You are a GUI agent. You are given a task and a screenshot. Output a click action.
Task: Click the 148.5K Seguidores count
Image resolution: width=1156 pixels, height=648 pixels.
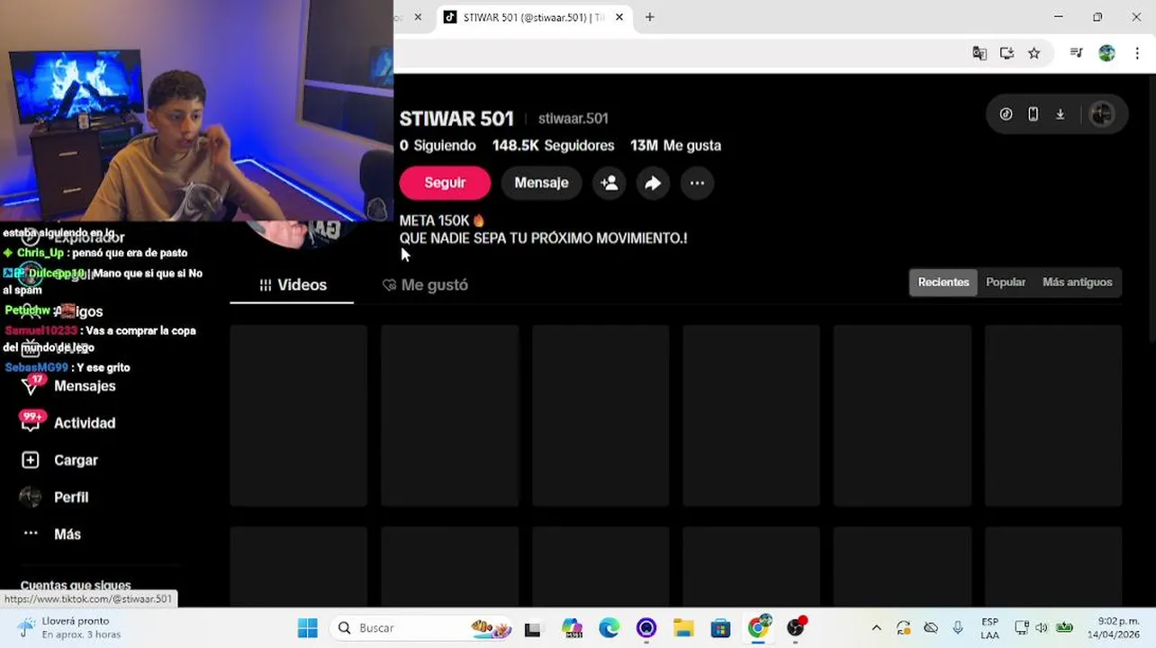click(553, 145)
